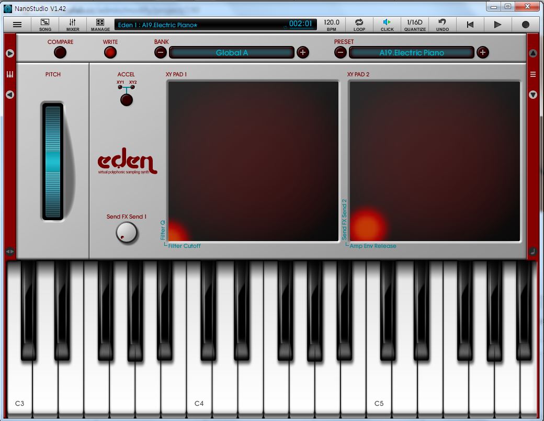Image resolution: width=544 pixels, height=421 pixels.
Task: Click the 002:01 song position readout
Action: (x=300, y=24)
